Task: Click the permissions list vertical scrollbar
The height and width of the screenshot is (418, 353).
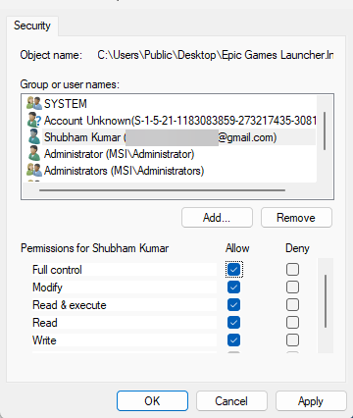Action: coord(326,301)
